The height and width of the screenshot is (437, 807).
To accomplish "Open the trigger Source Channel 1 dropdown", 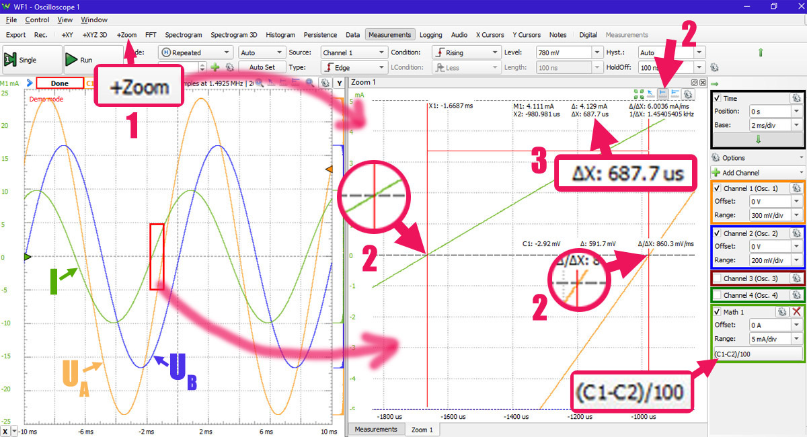I will coord(353,52).
